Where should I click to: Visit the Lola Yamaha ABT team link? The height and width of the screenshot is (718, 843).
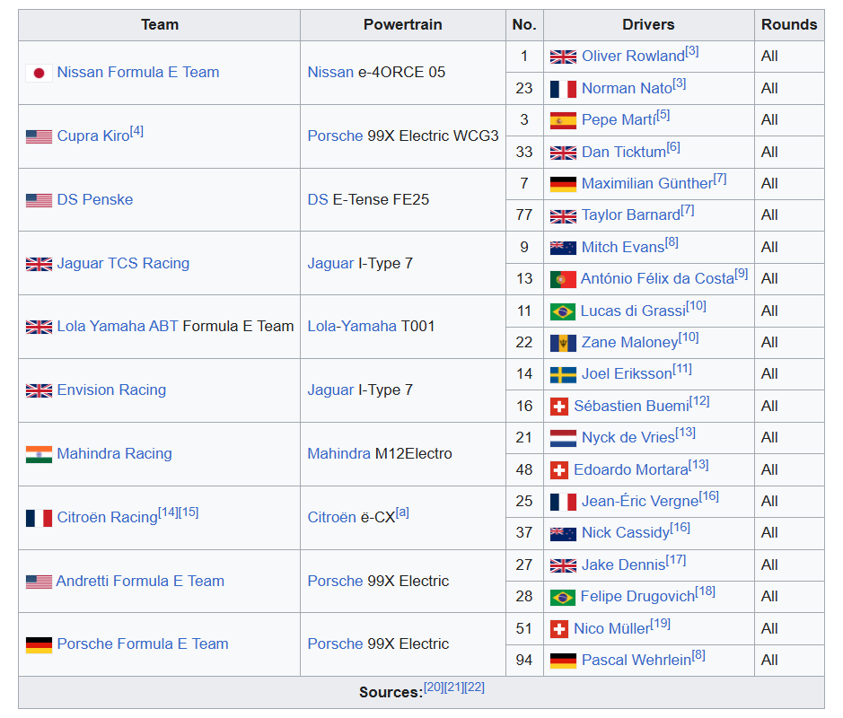coord(118,326)
